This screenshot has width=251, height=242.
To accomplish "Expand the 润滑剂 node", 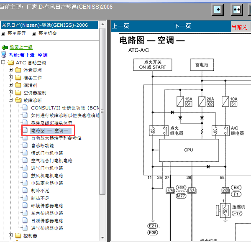I will click(10, 84).
